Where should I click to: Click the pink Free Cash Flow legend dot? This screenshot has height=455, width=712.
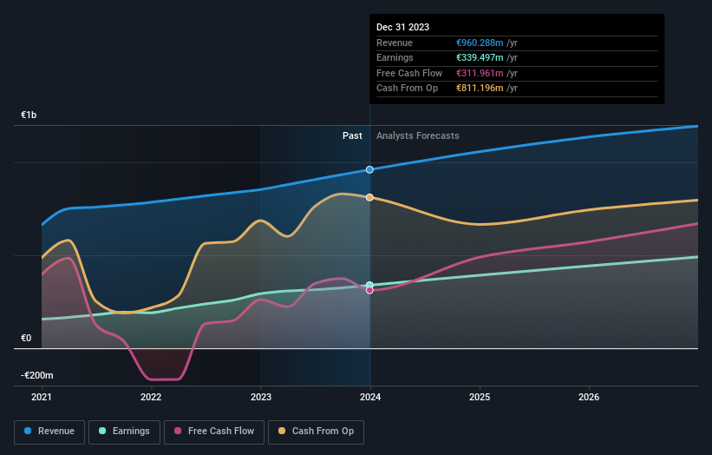tap(178, 431)
